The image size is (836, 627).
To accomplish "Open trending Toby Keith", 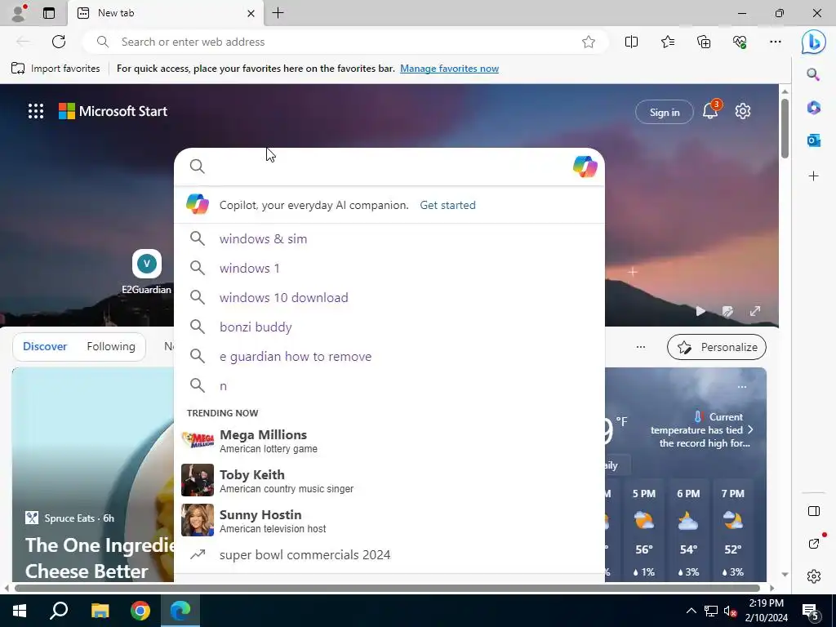I will pos(389,480).
